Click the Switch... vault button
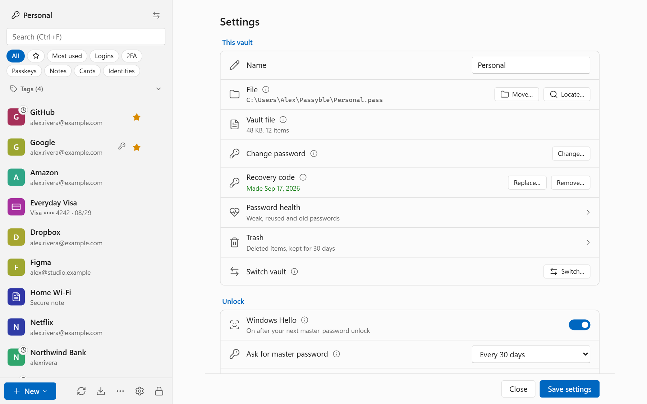The height and width of the screenshot is (404, 647). pos(567,271)
